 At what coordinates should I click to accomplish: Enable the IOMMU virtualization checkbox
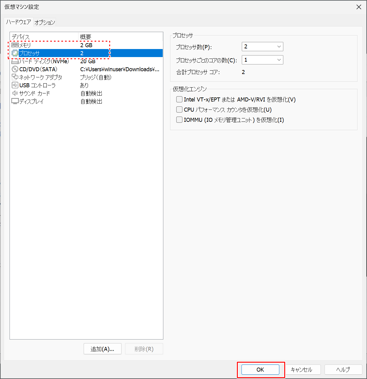tap(179, 119)
